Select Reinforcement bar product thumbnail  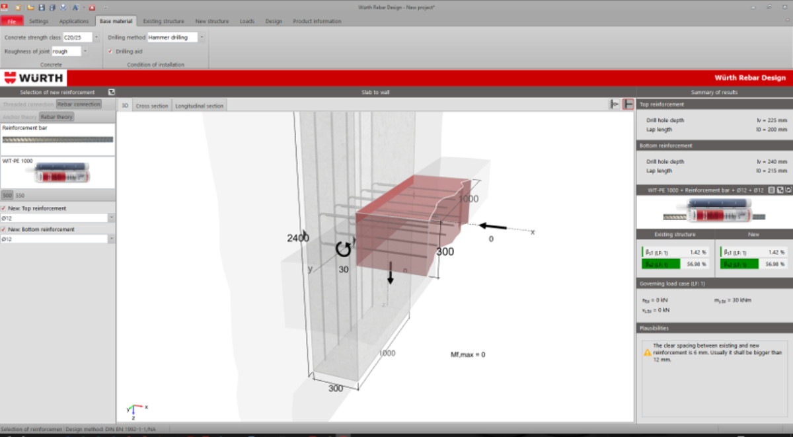[x=57, y=139]
